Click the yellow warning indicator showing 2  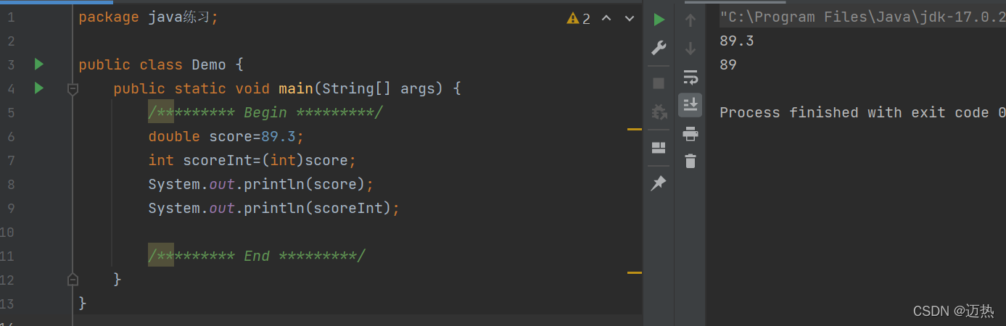[579, 19]
